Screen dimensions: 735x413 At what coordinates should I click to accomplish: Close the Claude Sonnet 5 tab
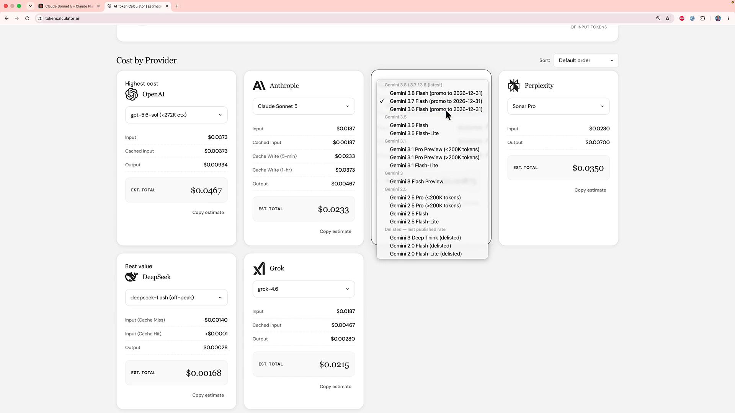[98, 6]
